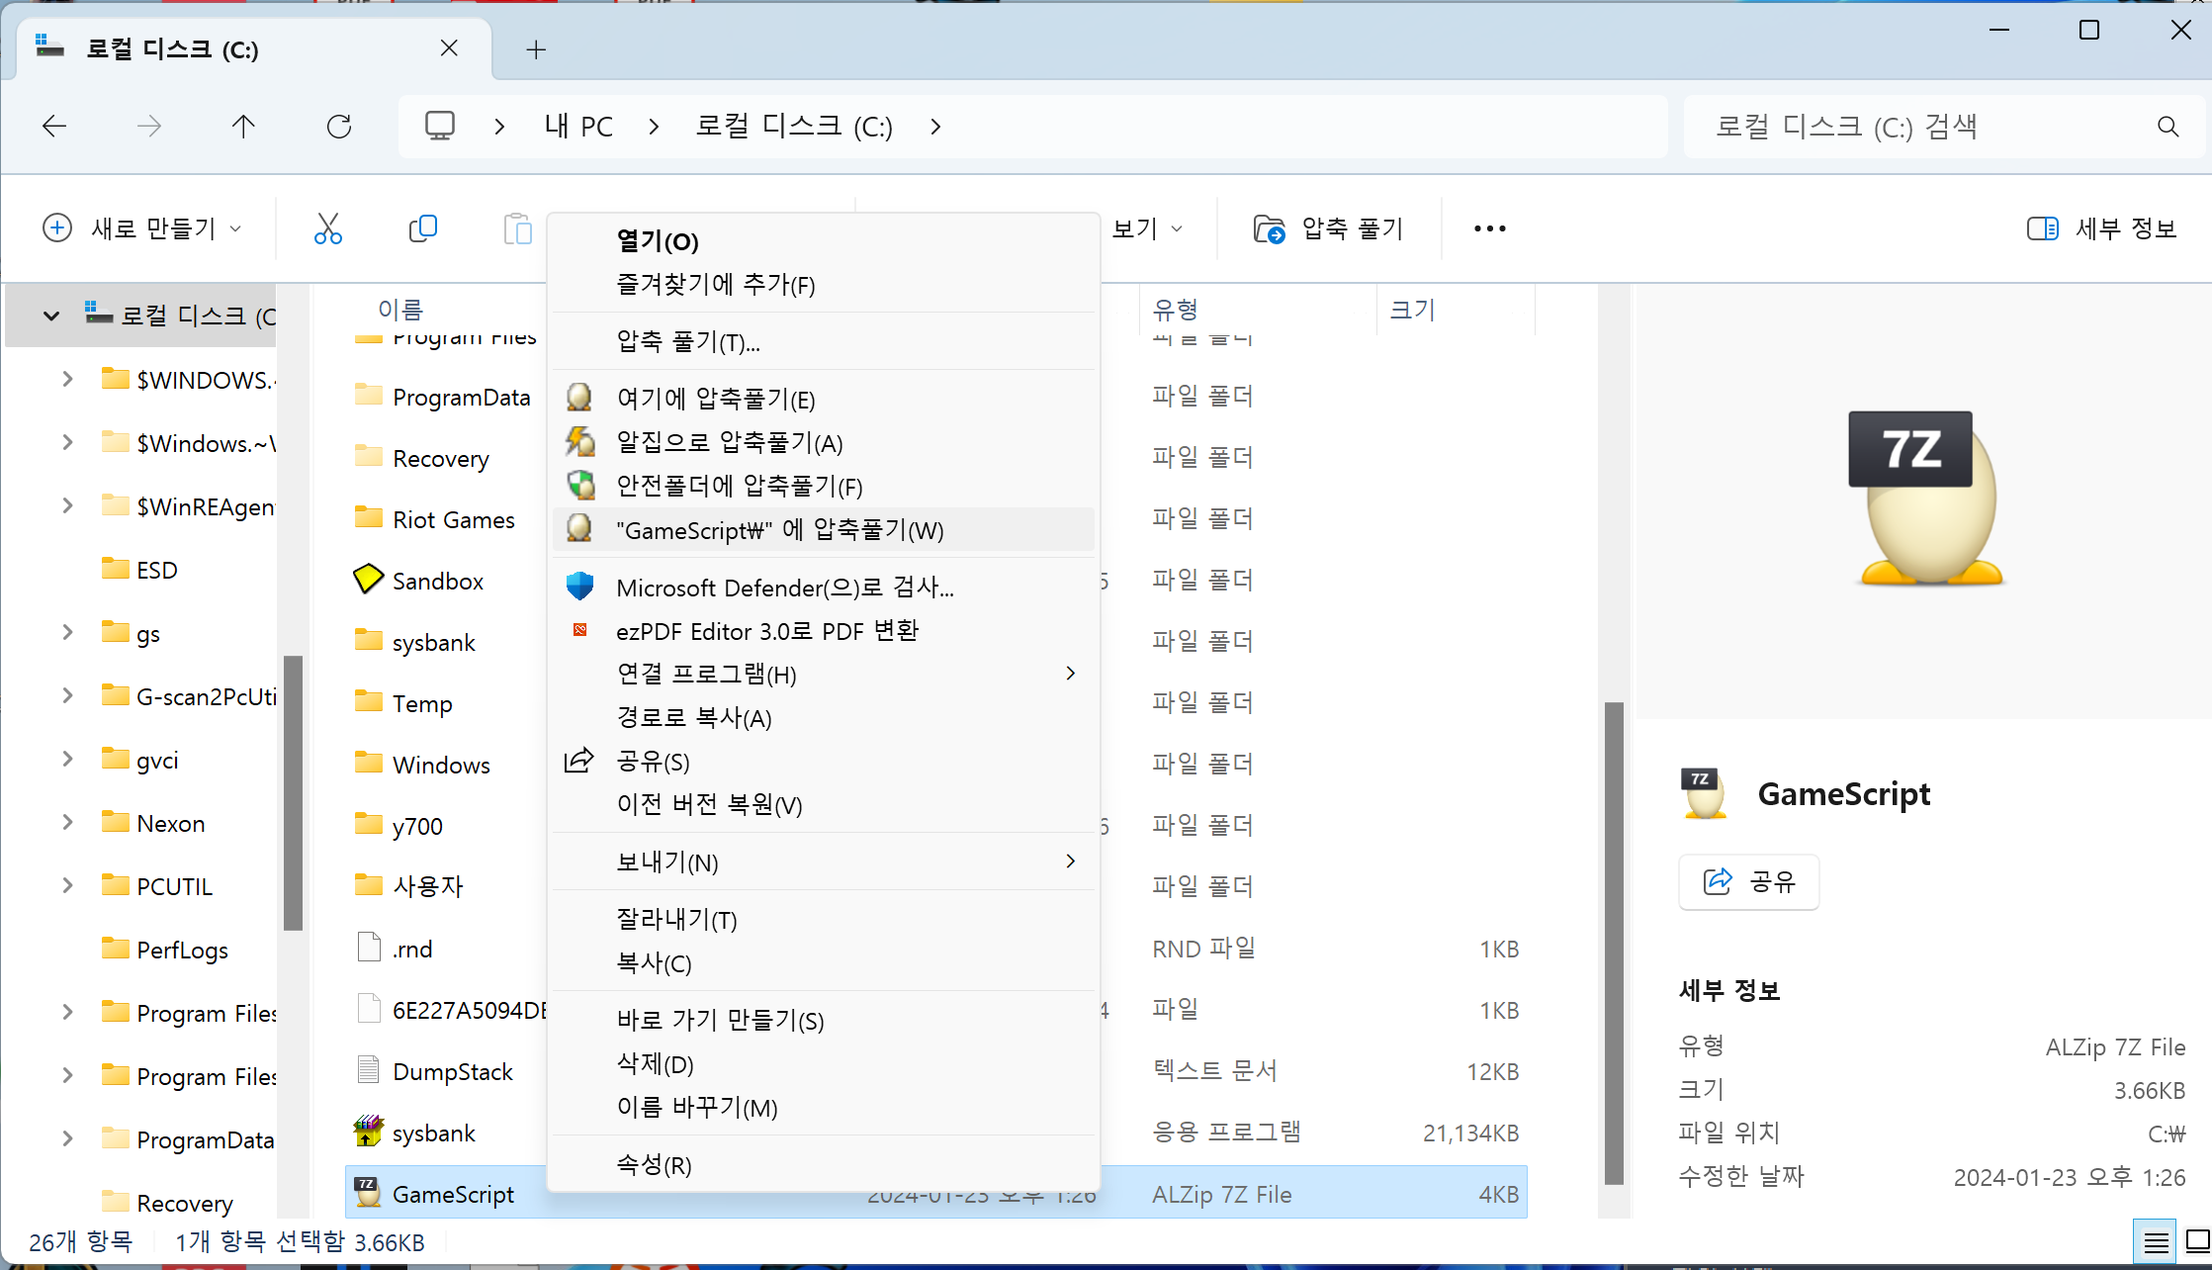The width and height of the screenshot is (2212, 1270).
Task: Click the Copy icon in toolbar
Action: pos(422,228)
